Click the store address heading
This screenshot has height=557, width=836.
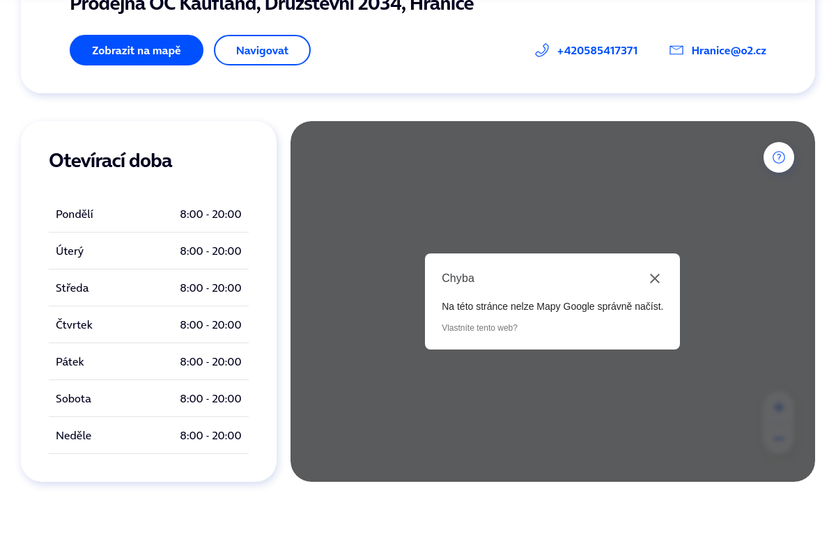pos(272,6)
